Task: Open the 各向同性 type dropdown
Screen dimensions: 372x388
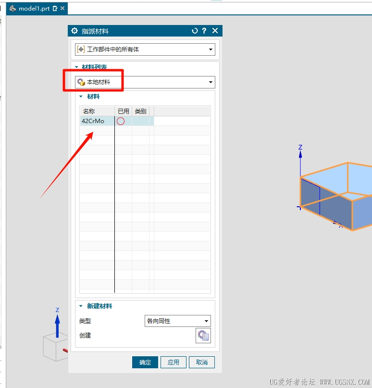Action: (178, 321)
